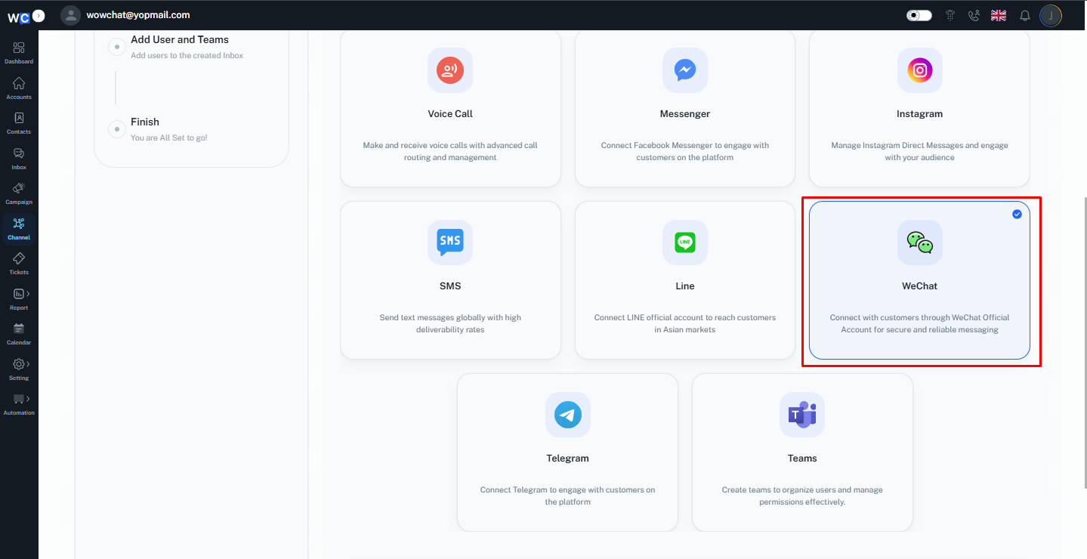Pick the Instagram channel icon
This screenshot has width=1087, height=559.
tap(920, 70)
